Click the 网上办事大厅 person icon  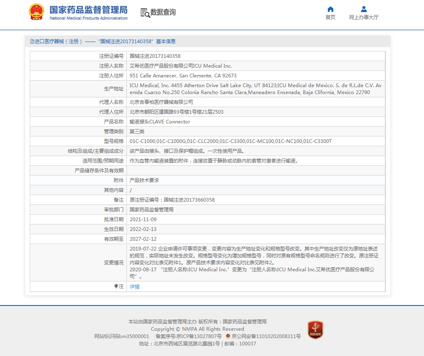click(364, 9)
